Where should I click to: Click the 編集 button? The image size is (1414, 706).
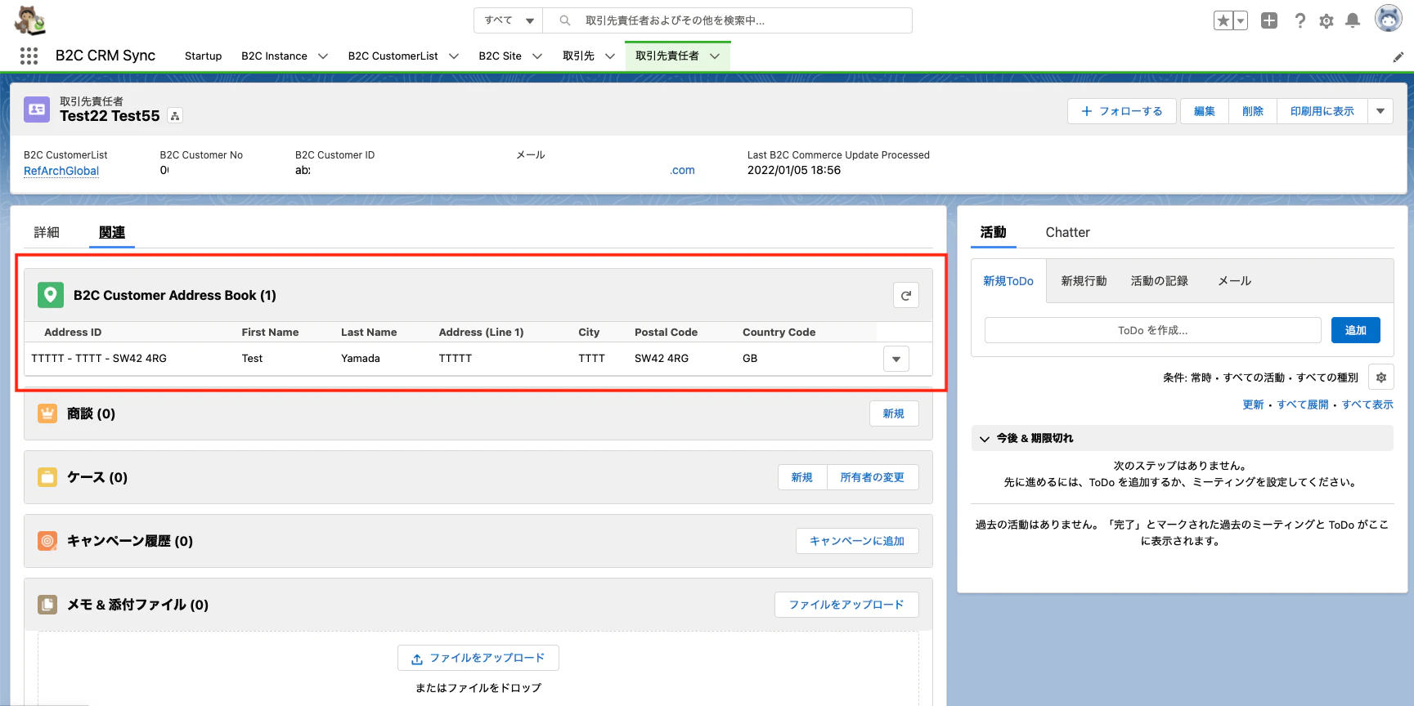tap(1204, 111)
